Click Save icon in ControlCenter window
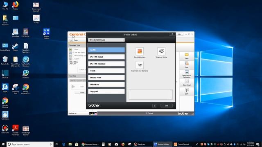This screenshot has width=262, height=147. click(x=187, y=56)
